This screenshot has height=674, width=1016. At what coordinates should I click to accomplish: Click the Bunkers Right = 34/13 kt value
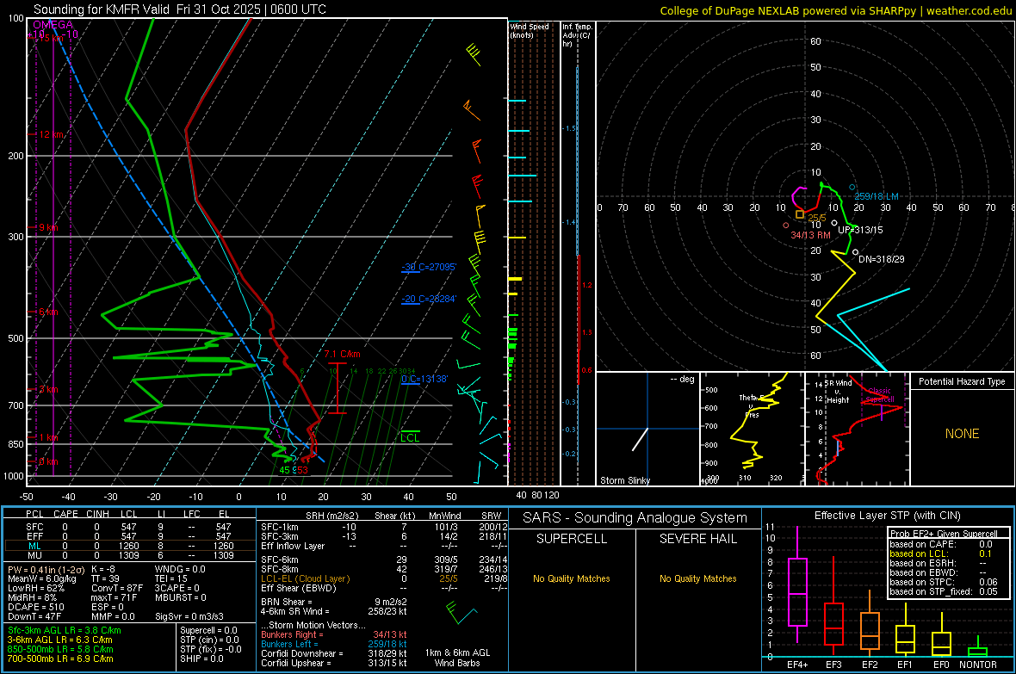click(x=334, y=634)
